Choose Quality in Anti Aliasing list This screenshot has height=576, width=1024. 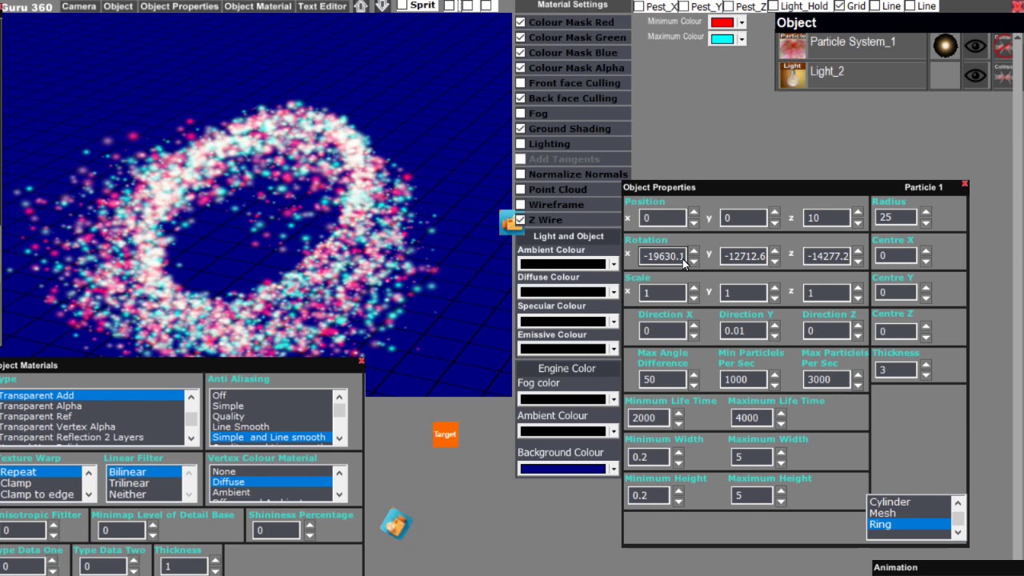[271, 416]
